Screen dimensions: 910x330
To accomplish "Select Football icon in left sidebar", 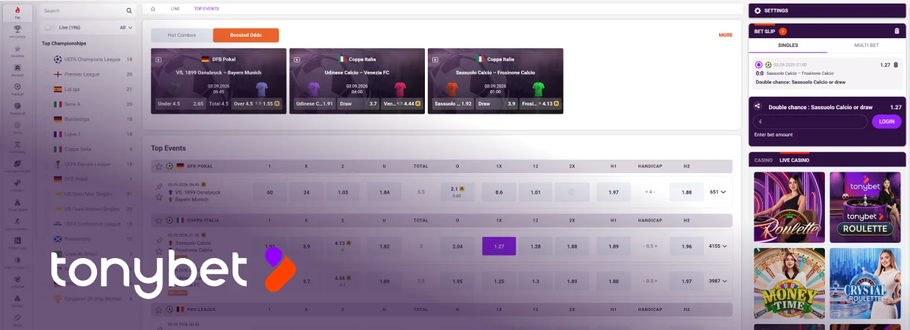I will (x=17, y=88).
